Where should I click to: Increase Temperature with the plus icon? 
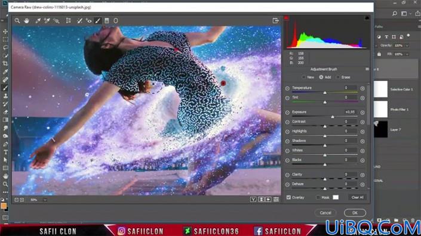click(x=362, y=88)
